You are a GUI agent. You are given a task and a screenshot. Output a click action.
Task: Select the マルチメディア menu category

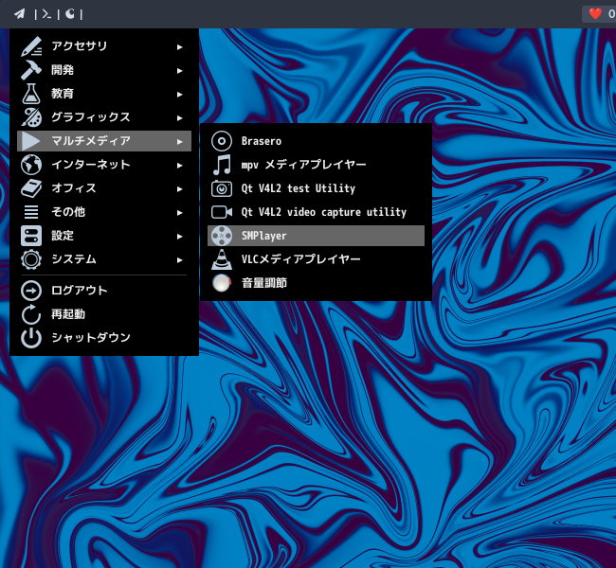[x=104, y=140]
